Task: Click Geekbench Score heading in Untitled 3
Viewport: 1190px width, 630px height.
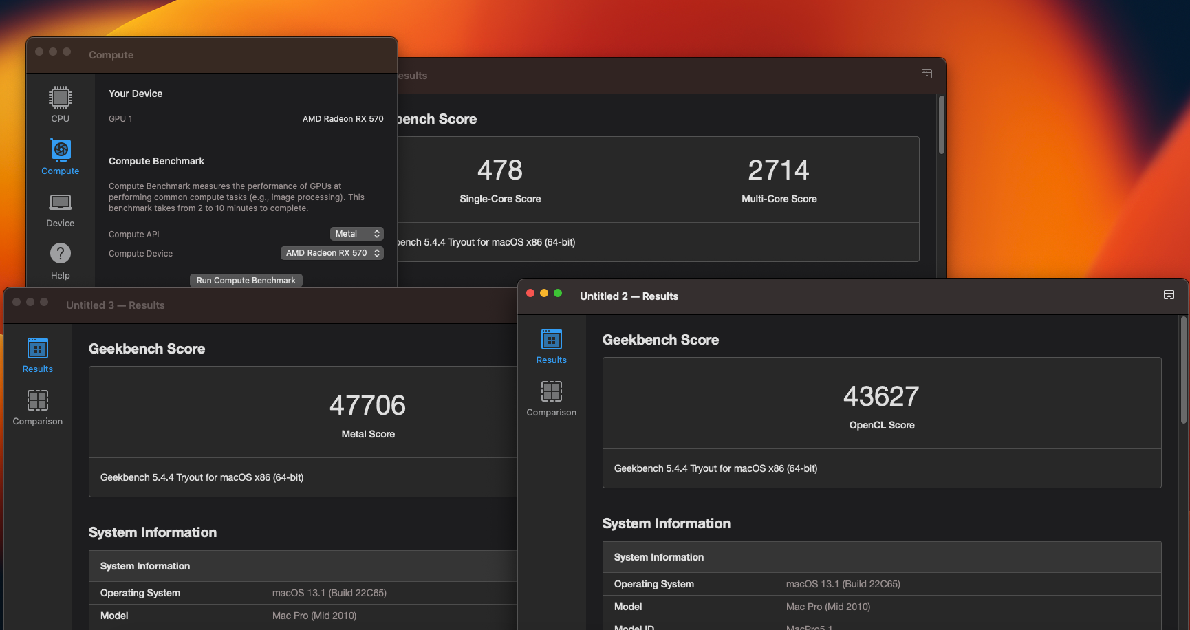Action: pyautogui.click(x=147, y=349)
